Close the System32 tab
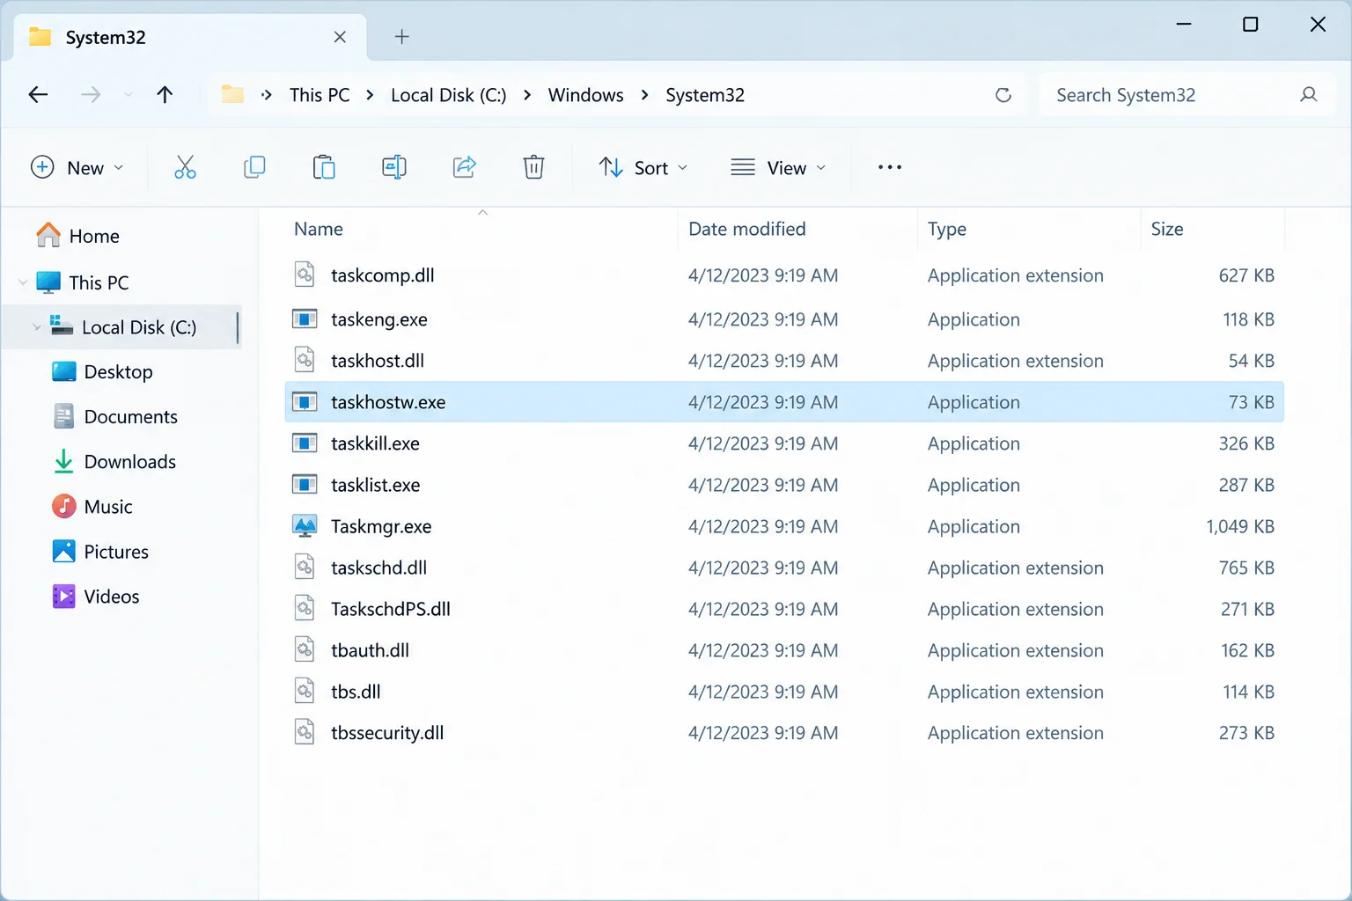 (340, 37)
